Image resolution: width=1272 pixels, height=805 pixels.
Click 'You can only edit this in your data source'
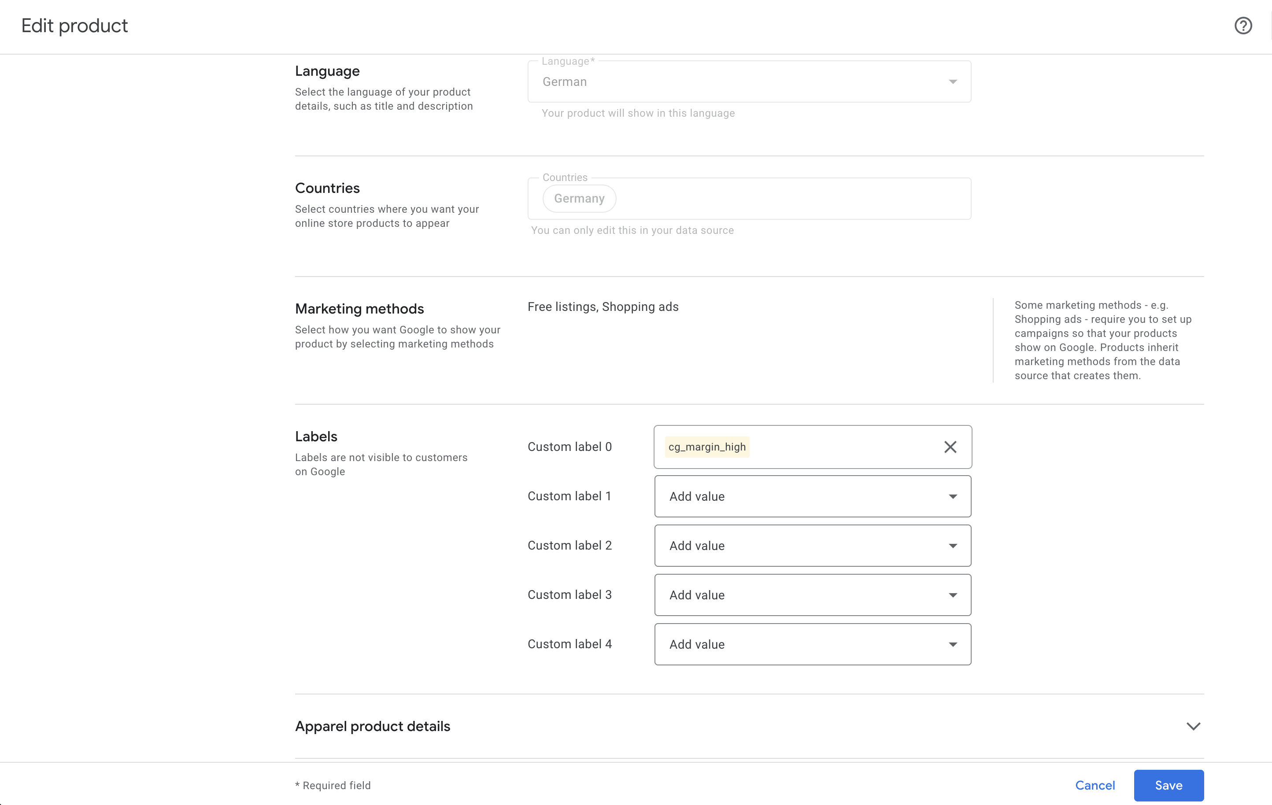(632, 230)
